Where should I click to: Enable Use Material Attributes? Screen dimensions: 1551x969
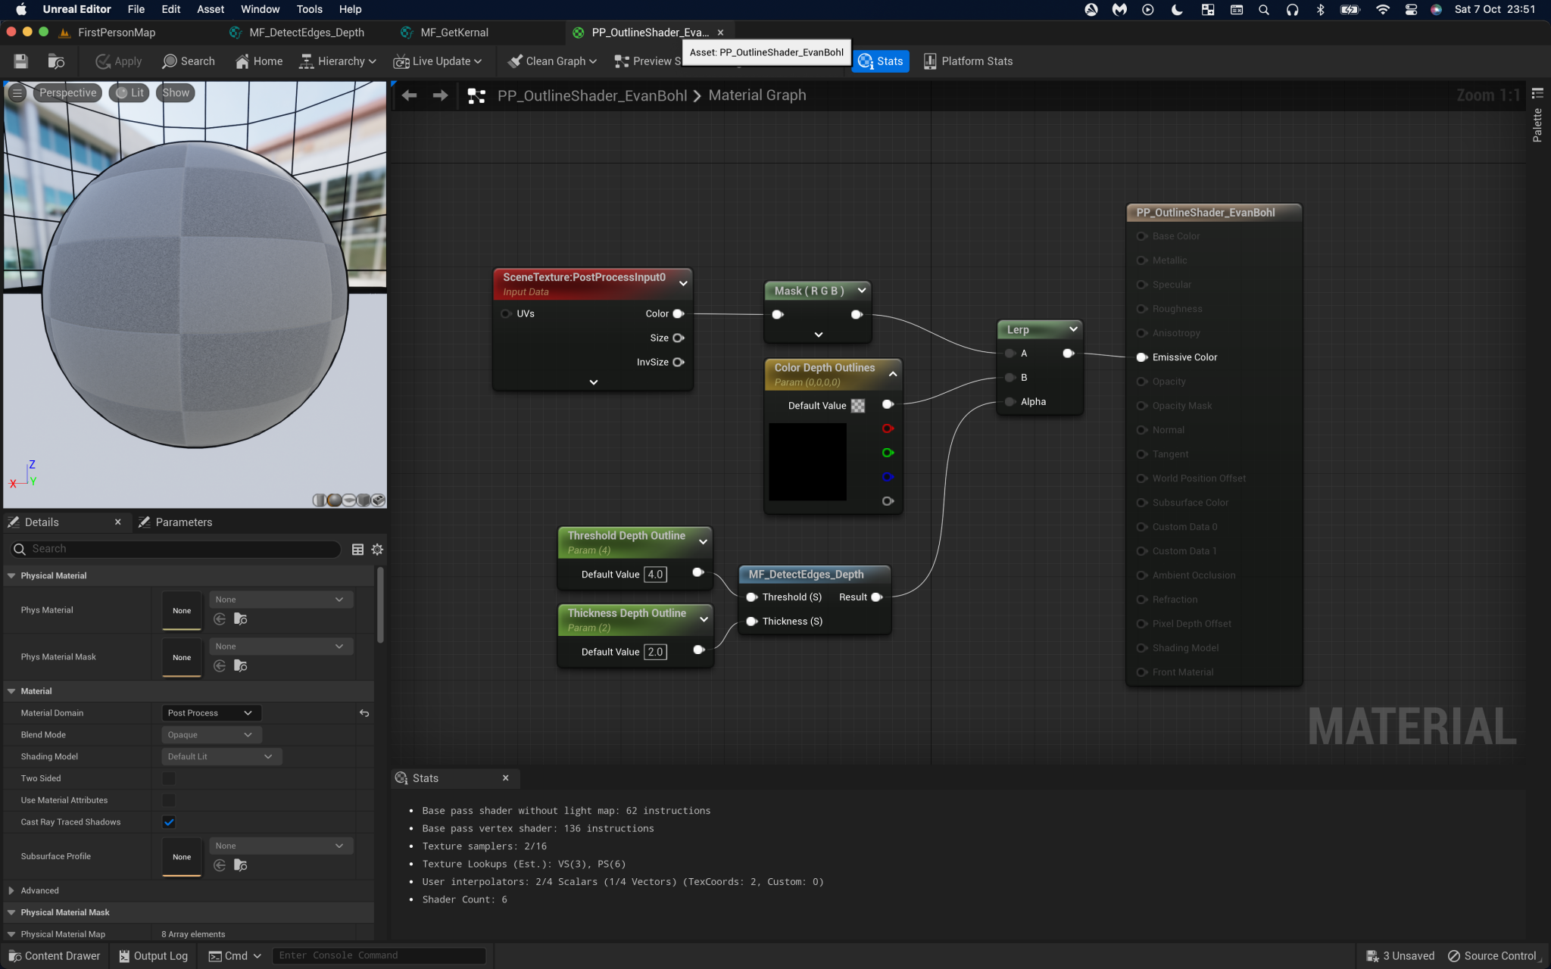pos(168,800)
